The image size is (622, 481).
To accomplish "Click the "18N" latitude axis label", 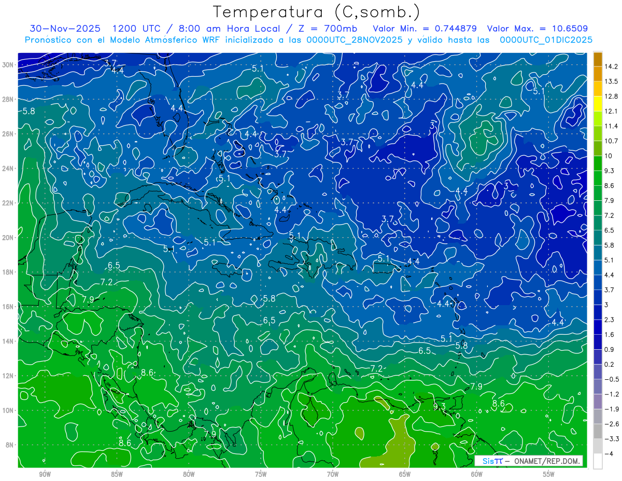I will click(x=8, y=272).
